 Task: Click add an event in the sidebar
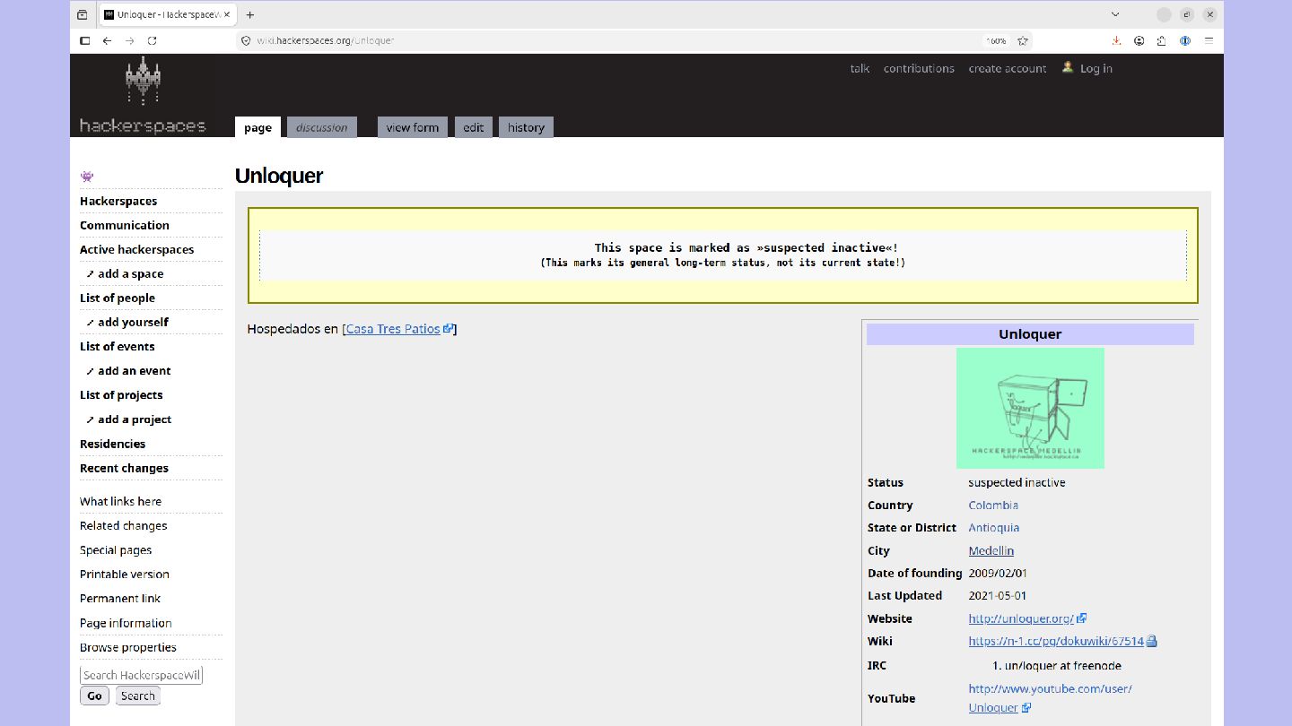pos(135,371)
